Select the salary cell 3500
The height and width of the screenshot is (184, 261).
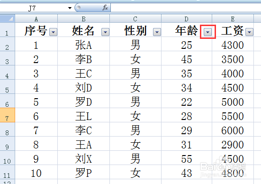233,58
